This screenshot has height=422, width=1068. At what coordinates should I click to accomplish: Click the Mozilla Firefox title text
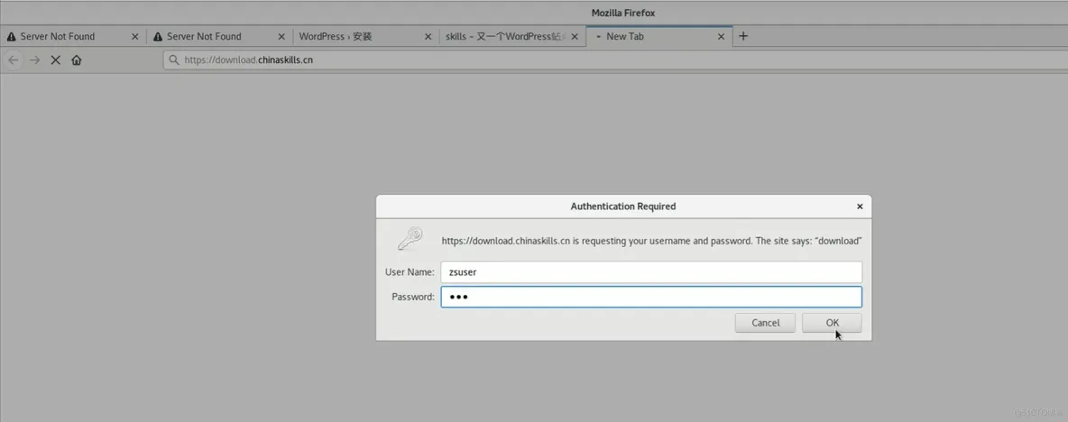(x=623, y=13)
